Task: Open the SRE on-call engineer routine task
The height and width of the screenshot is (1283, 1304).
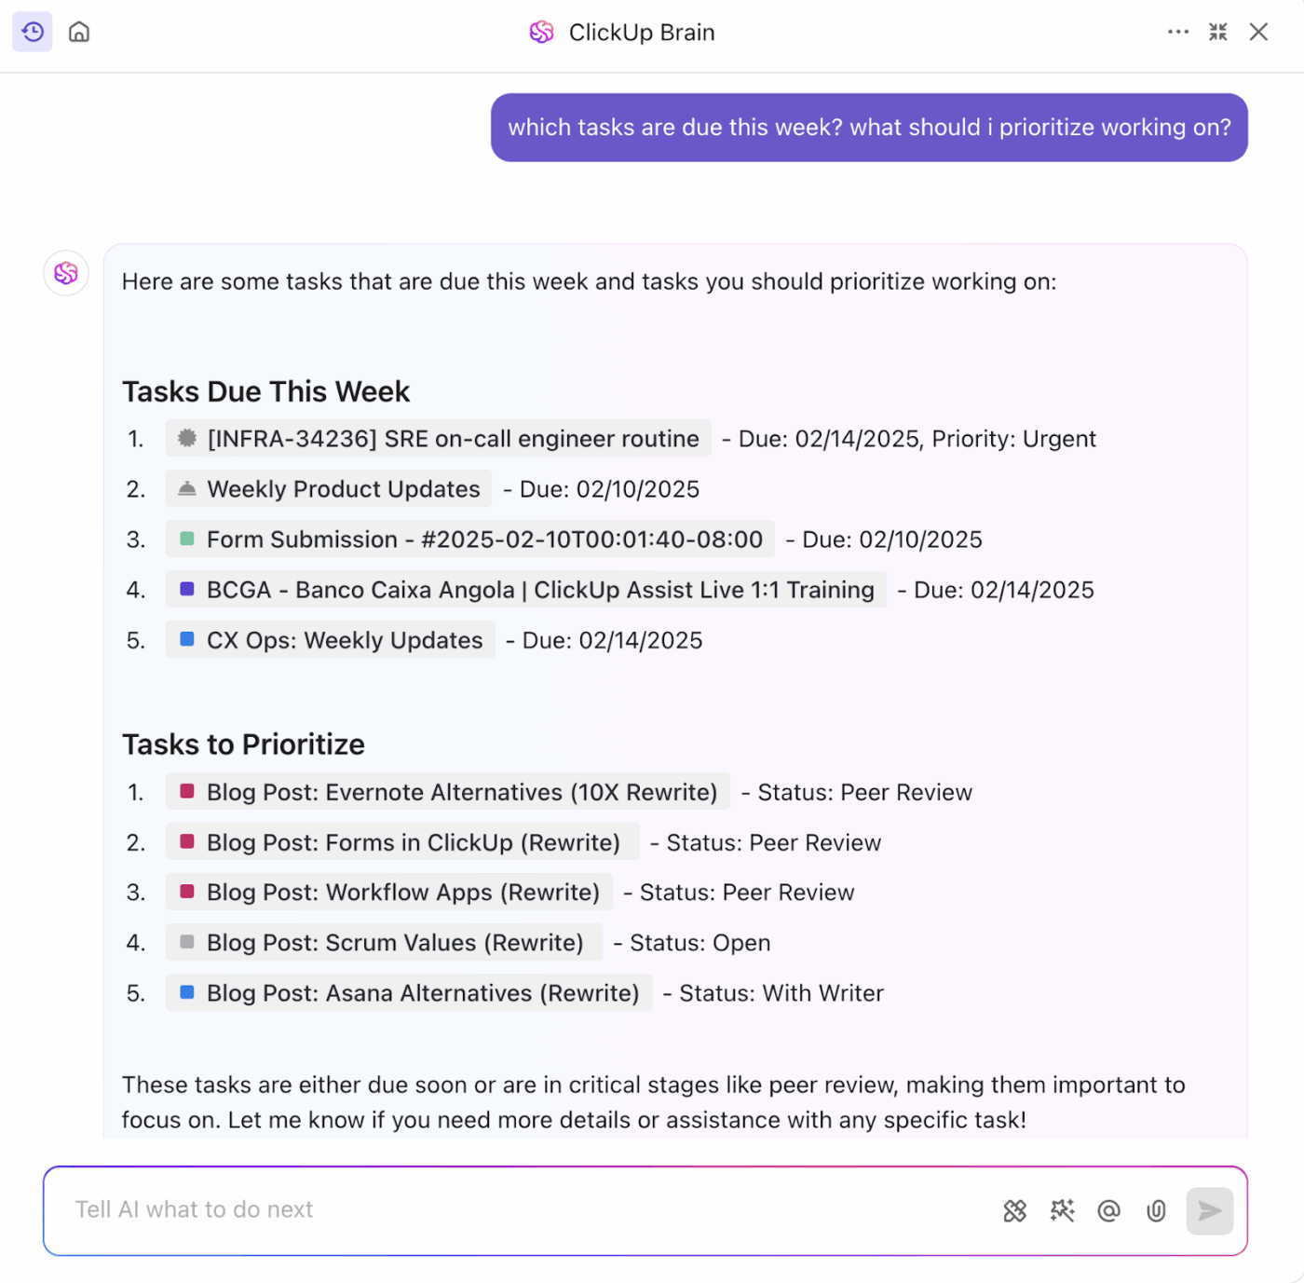Action: coord(438,438)
